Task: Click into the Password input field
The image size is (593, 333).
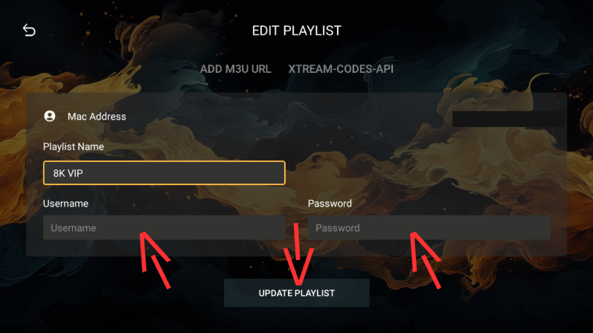Action: [429, 227]
